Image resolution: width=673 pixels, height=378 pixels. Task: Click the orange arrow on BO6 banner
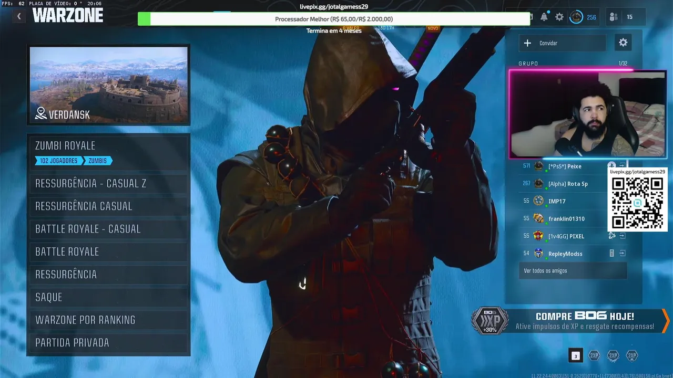(x=666, y=321)
